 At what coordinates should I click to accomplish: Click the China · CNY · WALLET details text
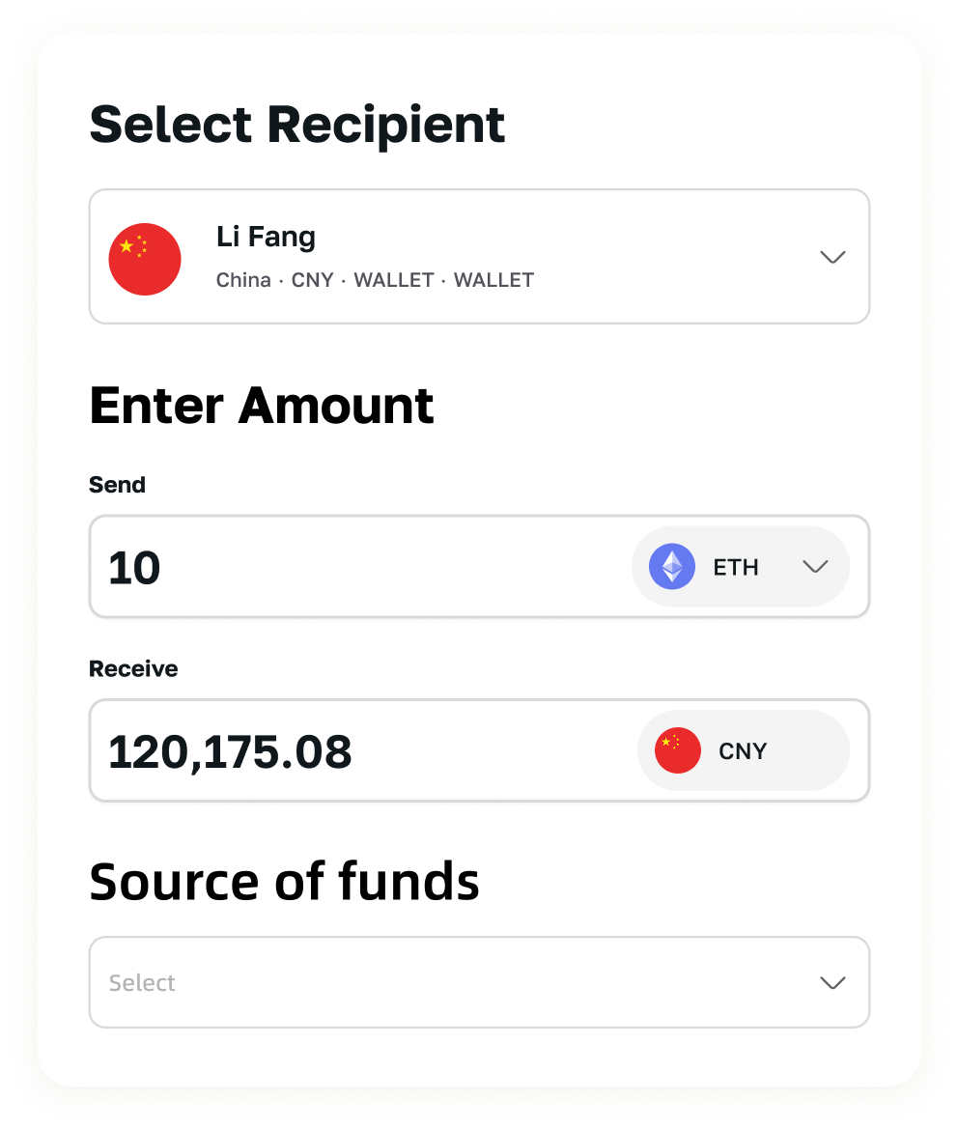click(375, 279)
